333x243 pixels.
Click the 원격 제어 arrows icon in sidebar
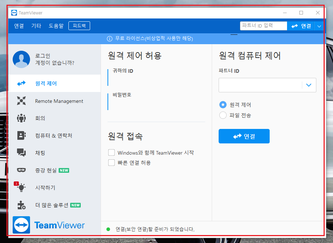pyautogui.click(x=21, y=83)
